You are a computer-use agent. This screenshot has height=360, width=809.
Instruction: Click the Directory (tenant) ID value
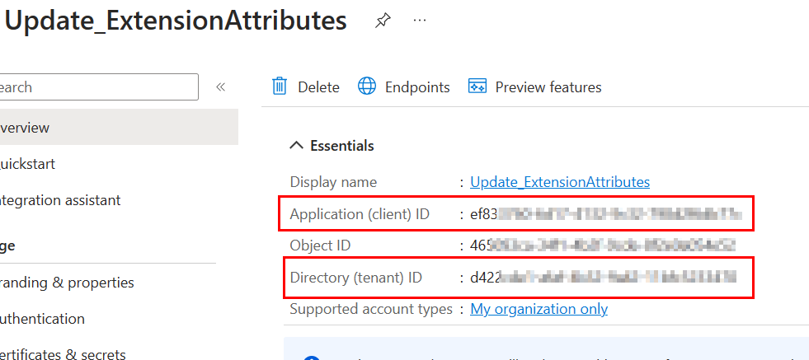602,278
